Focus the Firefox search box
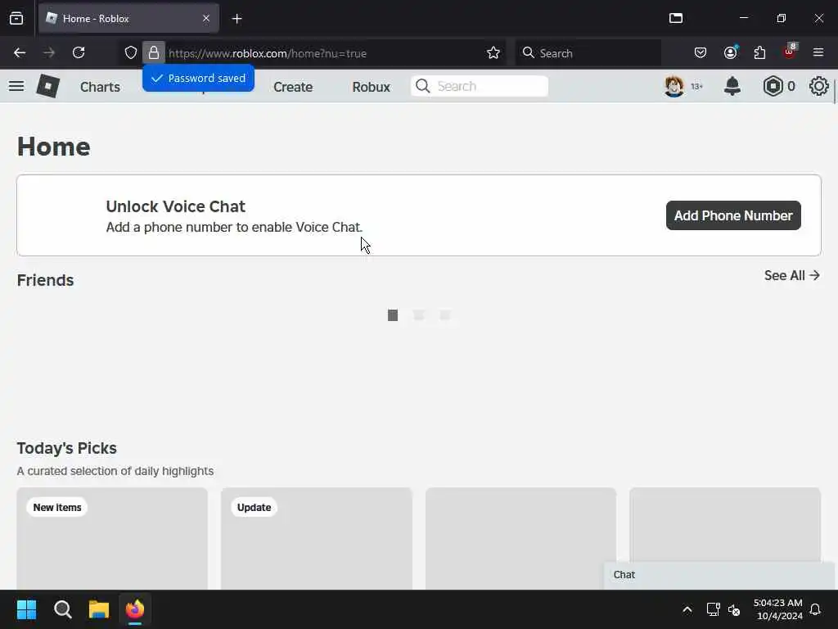The width and height of the screenshot is (838, 629). (588, 52)
